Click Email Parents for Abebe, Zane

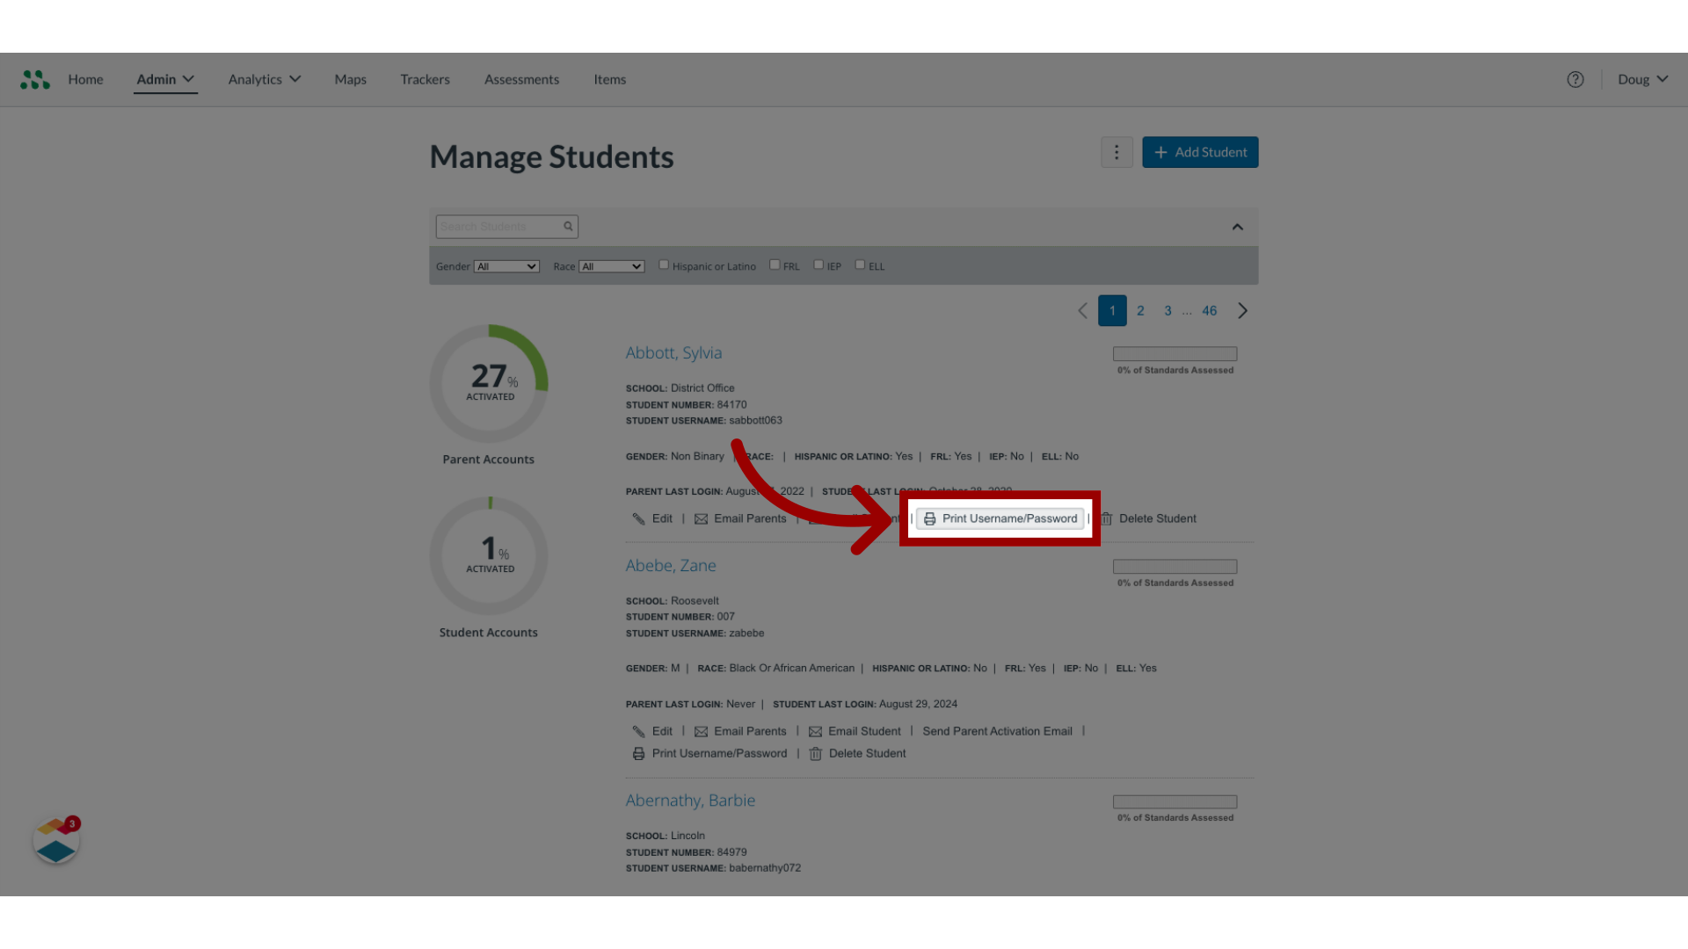tap(750, 732)
